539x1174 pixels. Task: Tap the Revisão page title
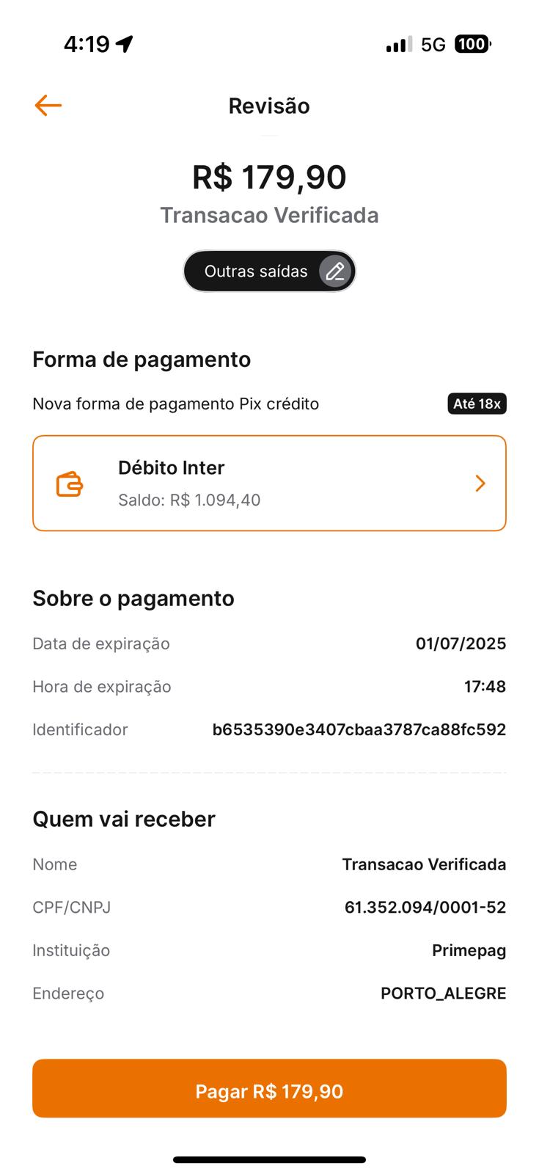tap(269, 106)
